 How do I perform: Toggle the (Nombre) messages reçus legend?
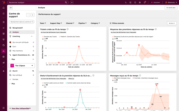coord(121,78)
